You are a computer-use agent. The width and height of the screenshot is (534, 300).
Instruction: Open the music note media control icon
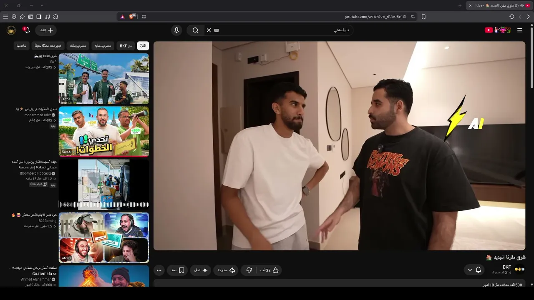47,17
